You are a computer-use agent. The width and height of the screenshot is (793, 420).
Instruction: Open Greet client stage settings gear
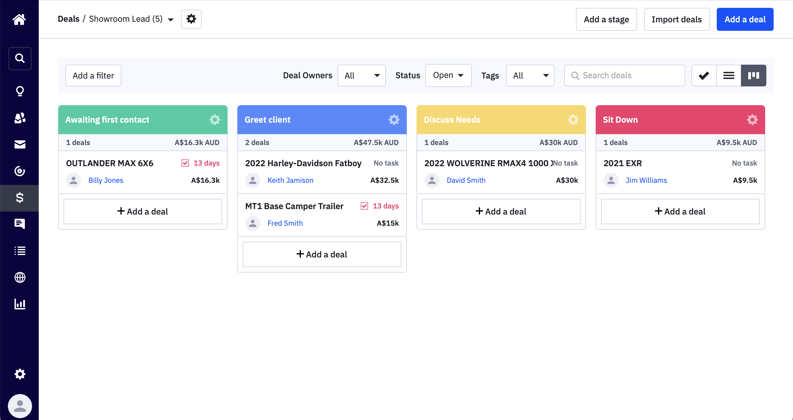point(394,120)
